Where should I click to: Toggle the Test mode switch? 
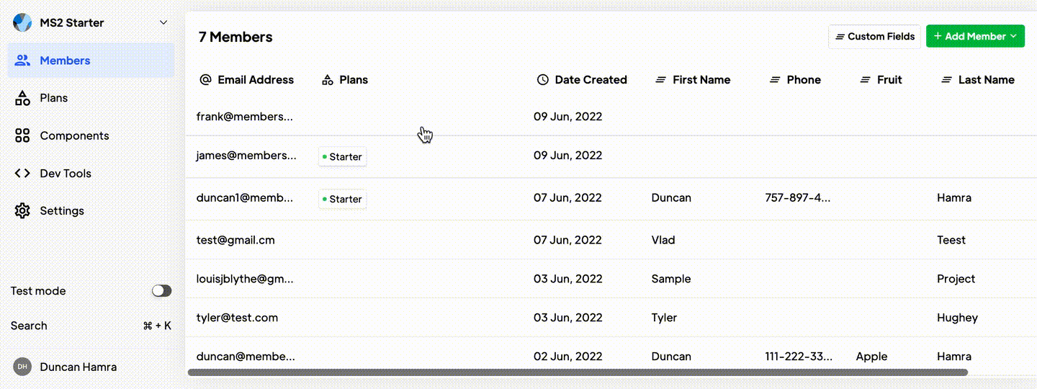[162, 291]
